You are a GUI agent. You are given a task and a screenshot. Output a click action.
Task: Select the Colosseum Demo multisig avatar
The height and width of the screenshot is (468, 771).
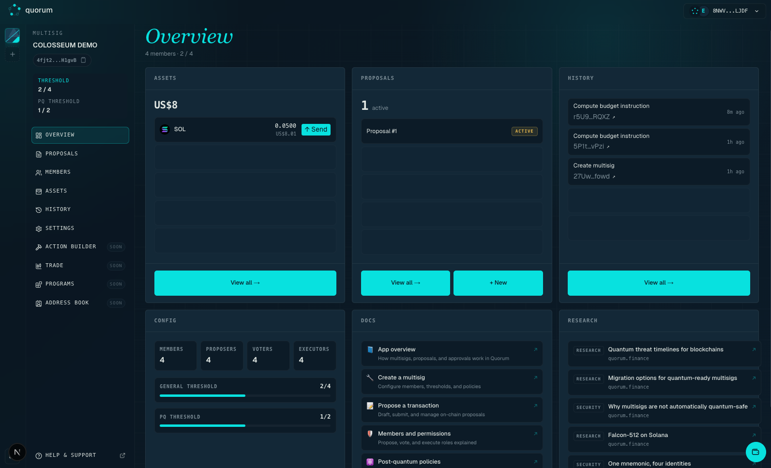click(x=13, y=35)
